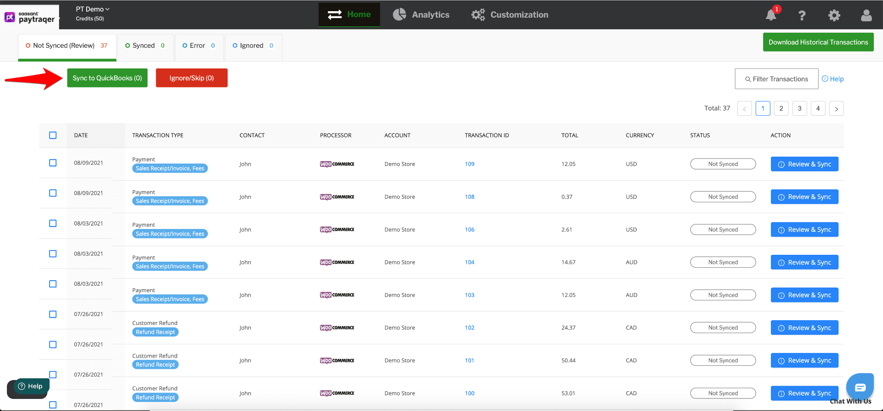
Task: Select pagination page 4
Action: [x=818, y=108]
